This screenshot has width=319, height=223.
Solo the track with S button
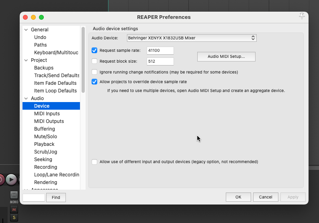(14, 217)
